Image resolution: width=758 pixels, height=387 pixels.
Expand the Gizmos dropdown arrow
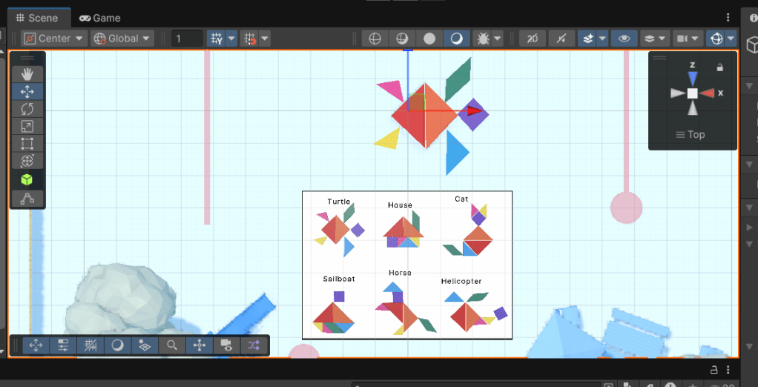[732, 39]
